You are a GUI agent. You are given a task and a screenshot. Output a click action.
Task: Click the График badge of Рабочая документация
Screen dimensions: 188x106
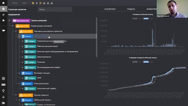pos(30,47)
